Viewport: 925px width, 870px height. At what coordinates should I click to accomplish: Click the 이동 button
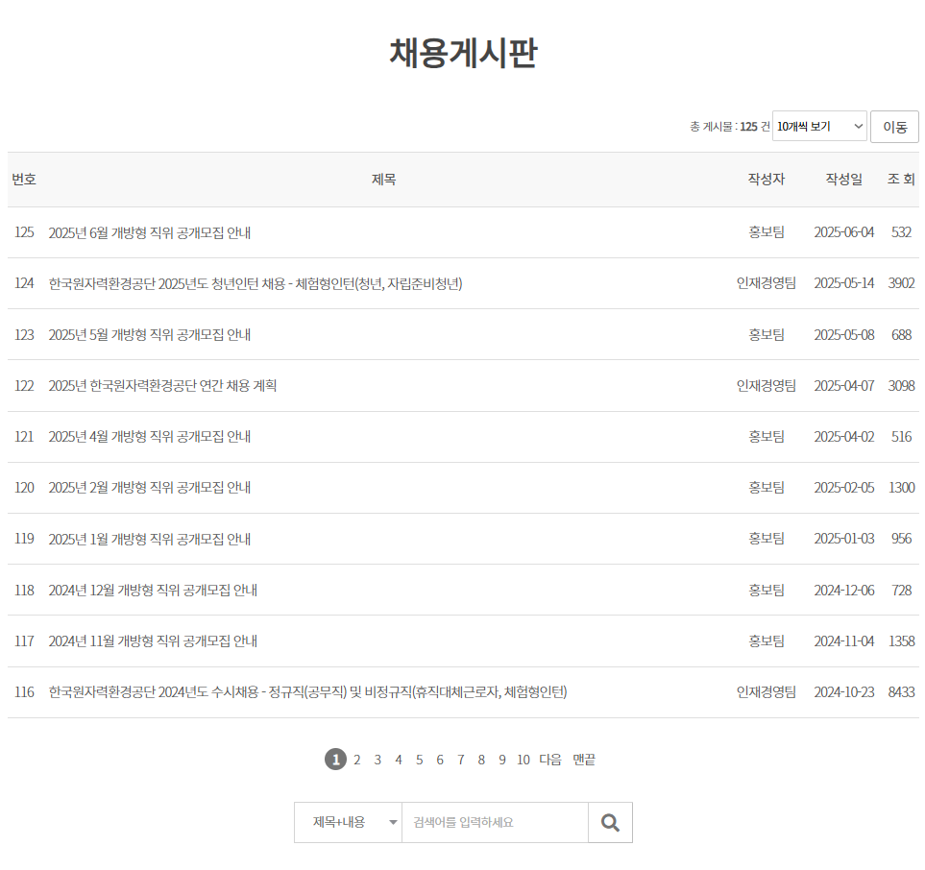pyautogui.click(x=894, y=126)
